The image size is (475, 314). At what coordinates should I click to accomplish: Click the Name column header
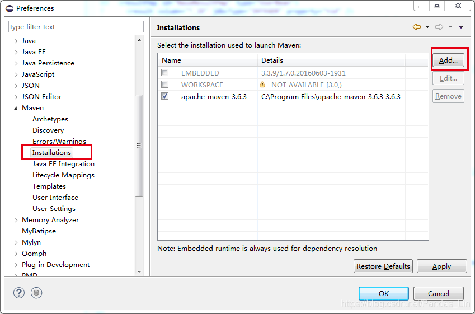pyautogui.click(x=208, y=60)
